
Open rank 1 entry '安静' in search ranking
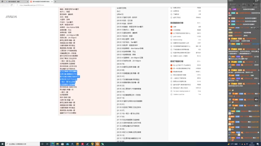click(175, 27)
